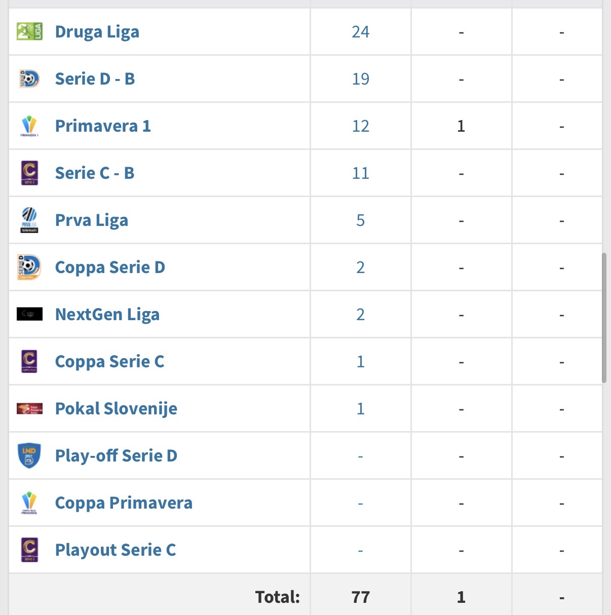The image size is (611, 615).
Task: Click the Serie C - B purple logo
Action: 29,173
